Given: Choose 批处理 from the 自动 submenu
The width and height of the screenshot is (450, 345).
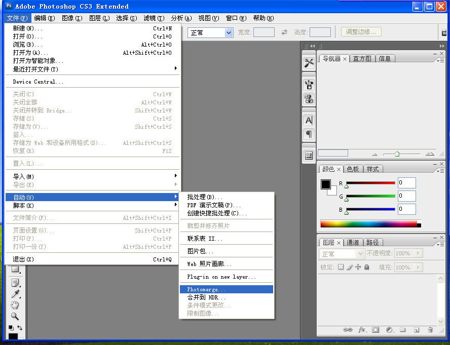Looking at the screenshot, I should [x=227, y=197].
